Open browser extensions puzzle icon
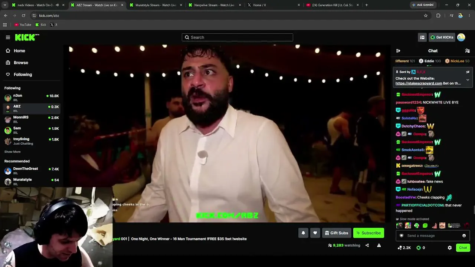 (x=438, y=16)
